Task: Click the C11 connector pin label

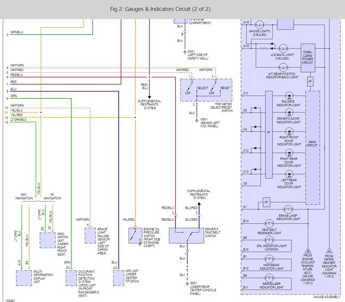Action: [246, 93]
